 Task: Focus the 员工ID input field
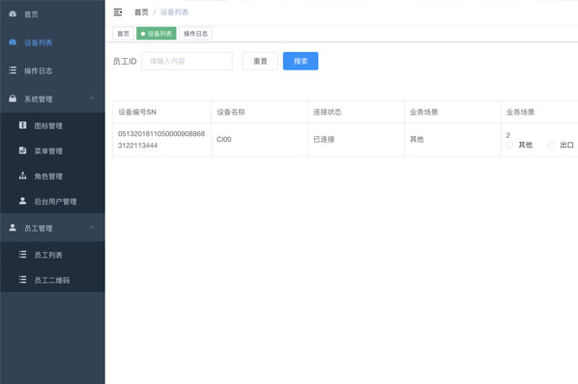187,61
